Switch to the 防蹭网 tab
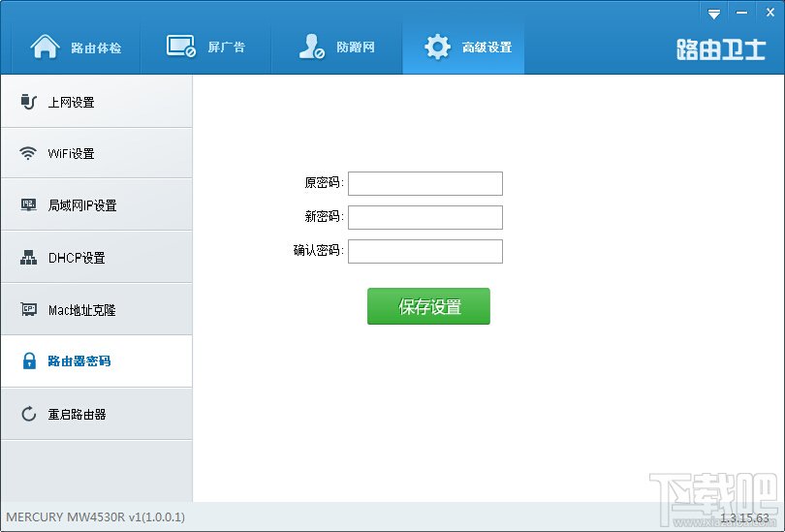Viewport: 785px width, 532px height. (x=336, y=47)
